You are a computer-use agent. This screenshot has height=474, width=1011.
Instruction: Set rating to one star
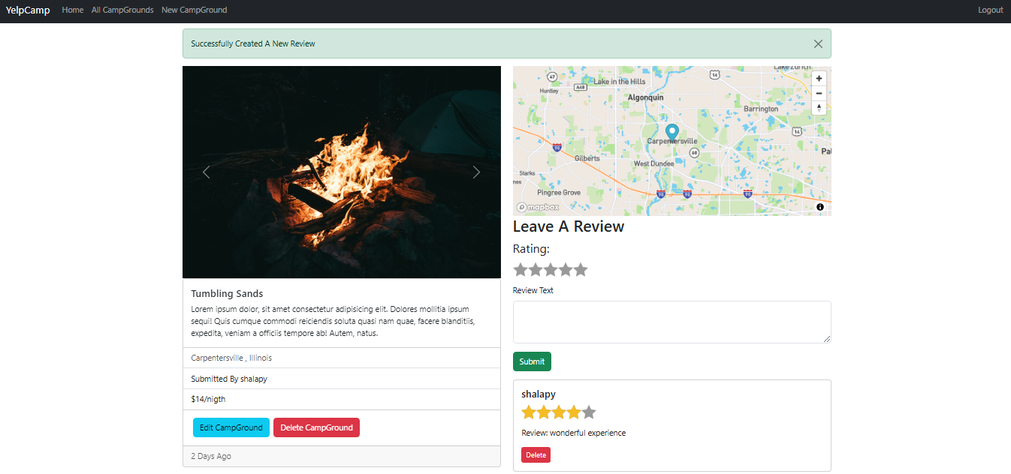pos(521,269)
